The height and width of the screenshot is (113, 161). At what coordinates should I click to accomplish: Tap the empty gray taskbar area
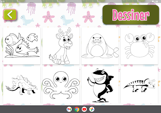31,109
